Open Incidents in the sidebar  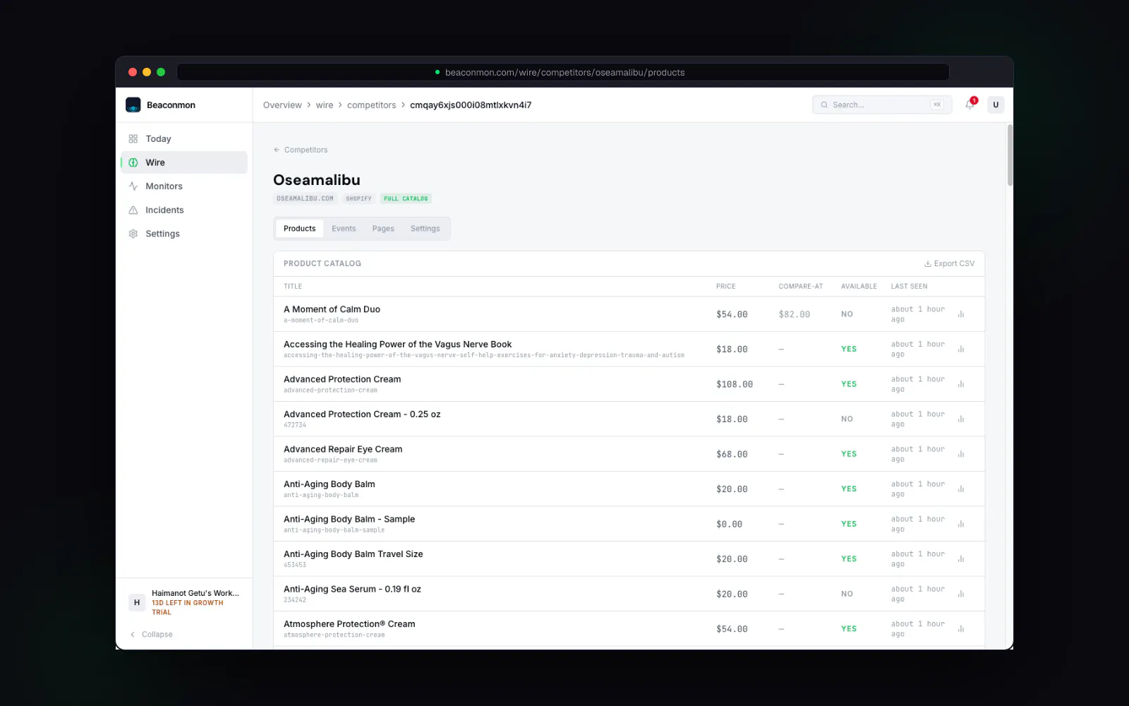tap(184, 210)
